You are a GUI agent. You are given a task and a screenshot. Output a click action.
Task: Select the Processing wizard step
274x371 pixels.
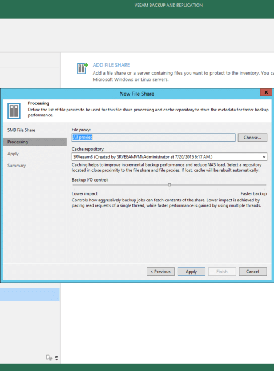(x=35, y=142)
